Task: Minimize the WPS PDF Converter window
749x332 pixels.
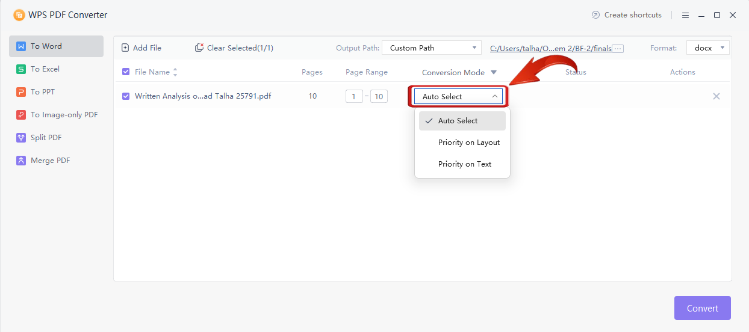Action: click(701, 15)
